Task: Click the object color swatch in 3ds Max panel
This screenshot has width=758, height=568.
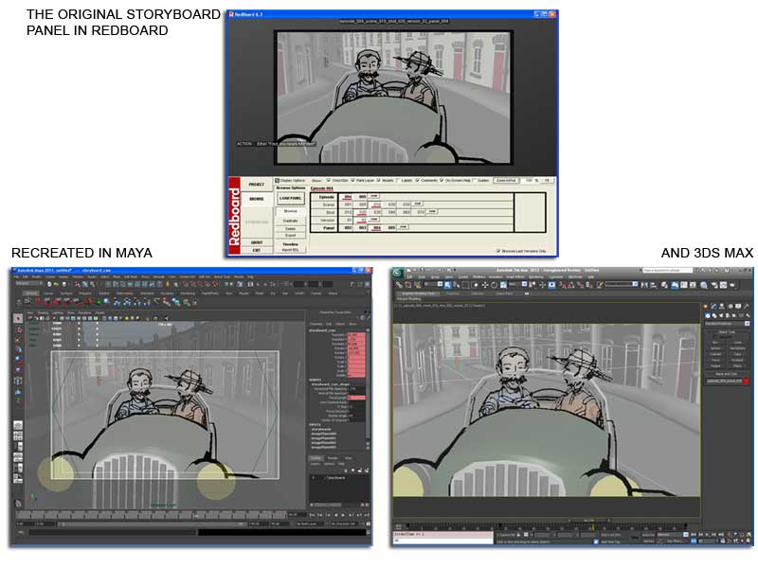Action: click(746, 382)
